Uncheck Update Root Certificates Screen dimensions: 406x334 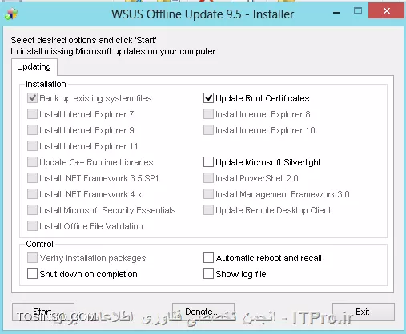208,98
